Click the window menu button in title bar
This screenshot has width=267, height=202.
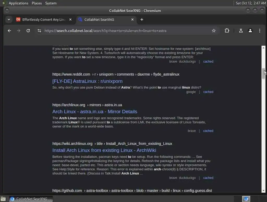click(x=7, y=11)
